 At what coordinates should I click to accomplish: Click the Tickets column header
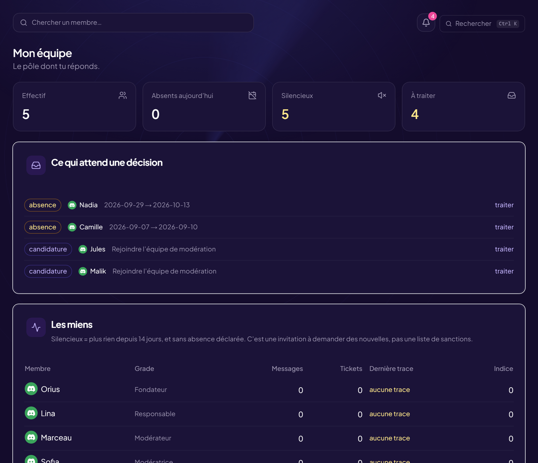pyautogui.click(x=351, y=369)
